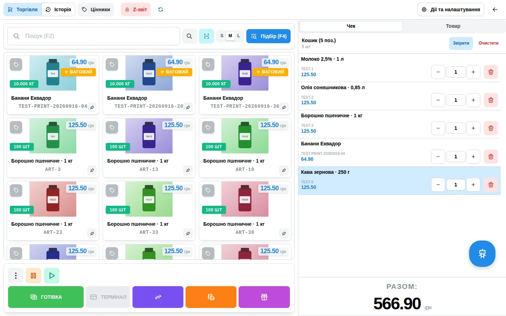The width and height of the screenshot is (506, 316).
Task: Select card size S
Action: click(x=222, y=36)
